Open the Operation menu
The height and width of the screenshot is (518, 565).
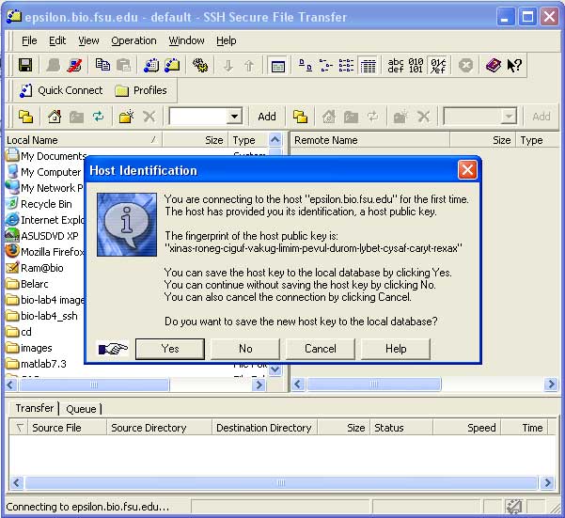point(133,40)
